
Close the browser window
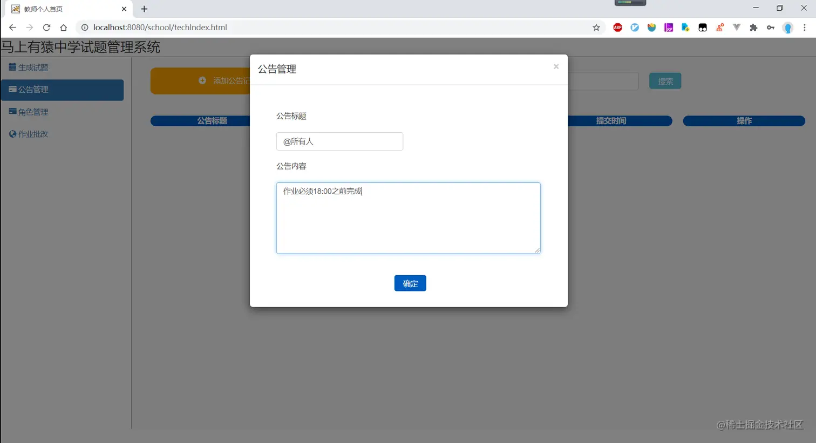[804, 8]
